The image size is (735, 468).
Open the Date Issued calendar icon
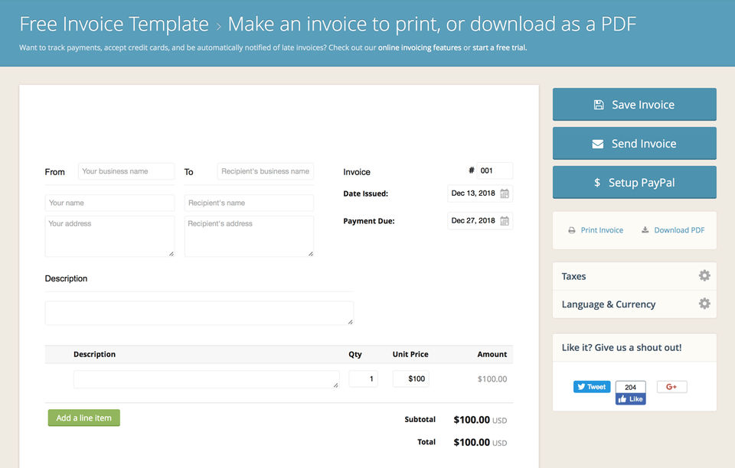coord(505,193)
